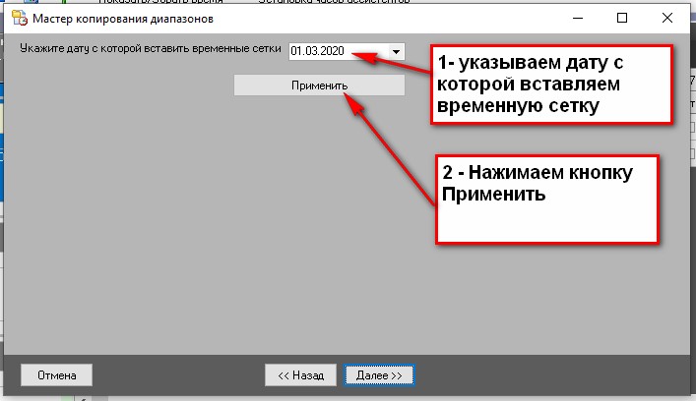Select the year 2020 in date field
The image size is (696, 401).
[x=331, y=52]
